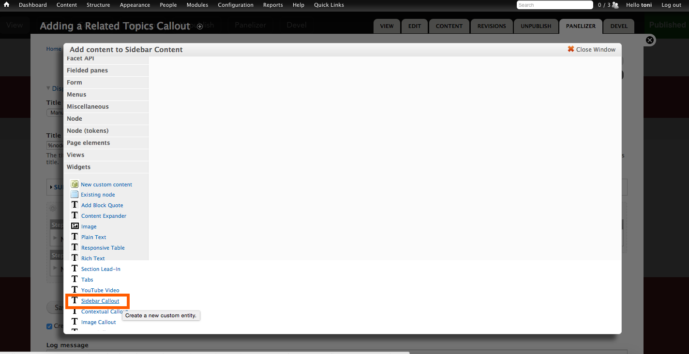Open the Dashboard menu

pos(33,5)
